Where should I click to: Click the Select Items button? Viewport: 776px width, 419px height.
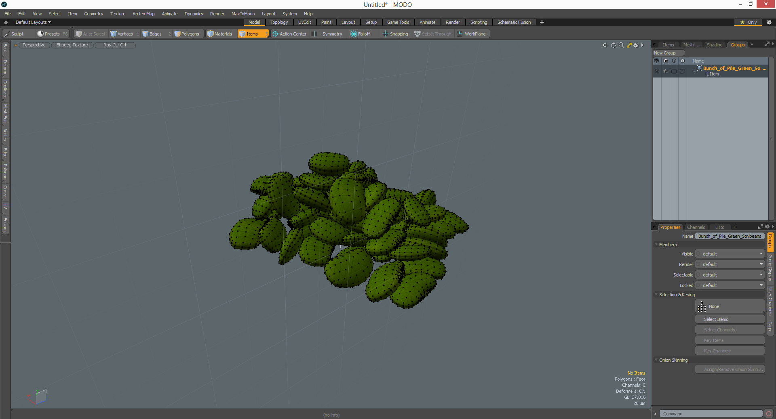[730, 319]
